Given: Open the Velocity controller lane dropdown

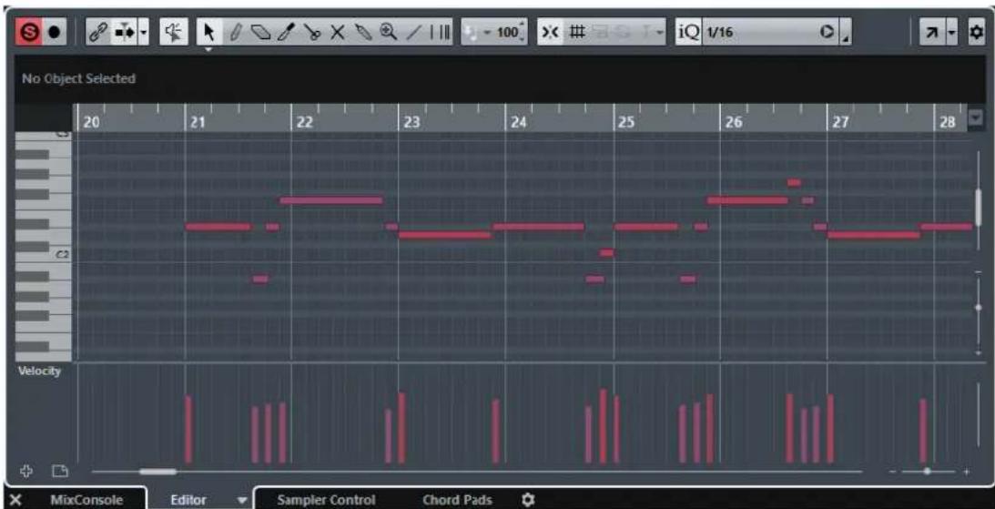Looking at the screenshot, I should (x=39, y=371).
